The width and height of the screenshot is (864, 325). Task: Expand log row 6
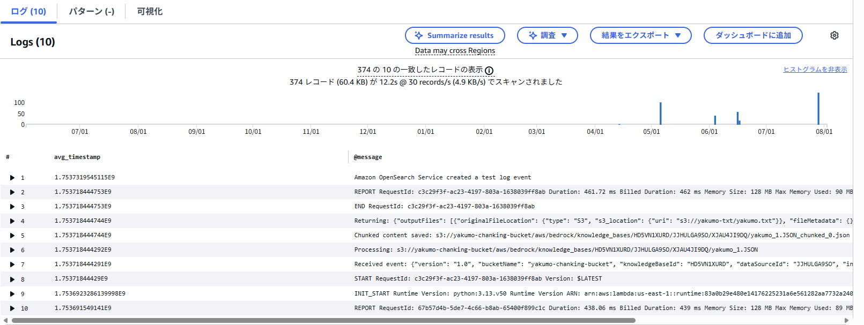[x=12, y=250]
